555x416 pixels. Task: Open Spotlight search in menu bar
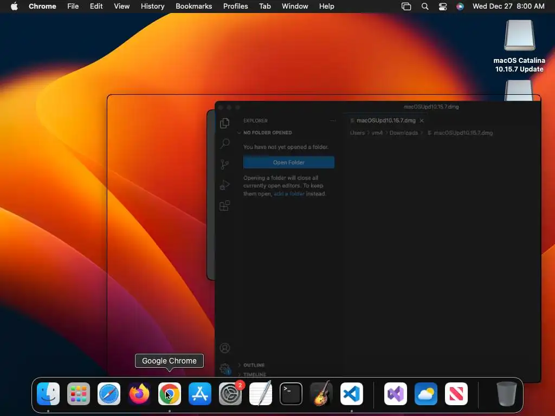point(425,6)
